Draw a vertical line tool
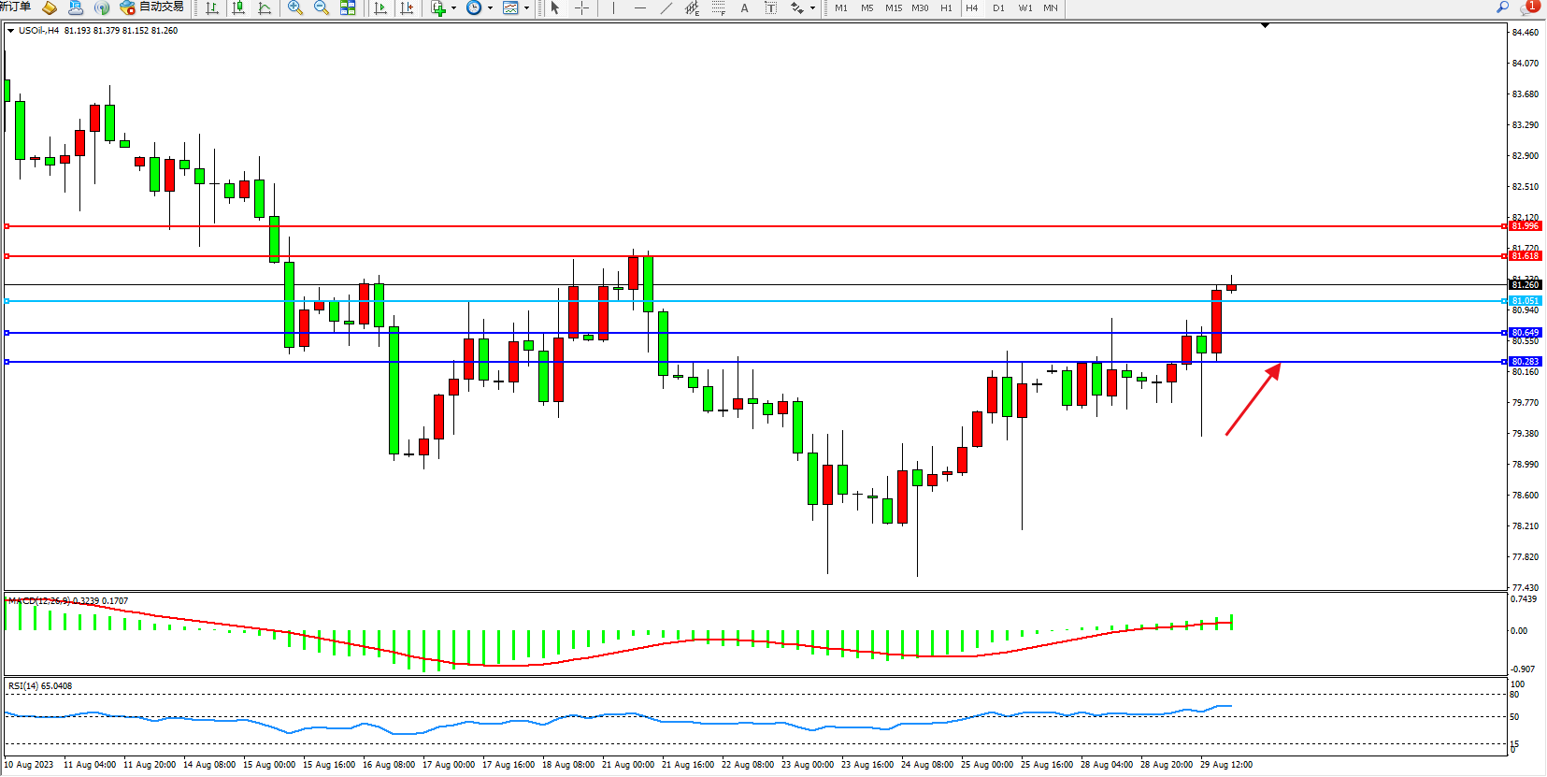This screenshot has width=1547, height=777. (613, 8)
